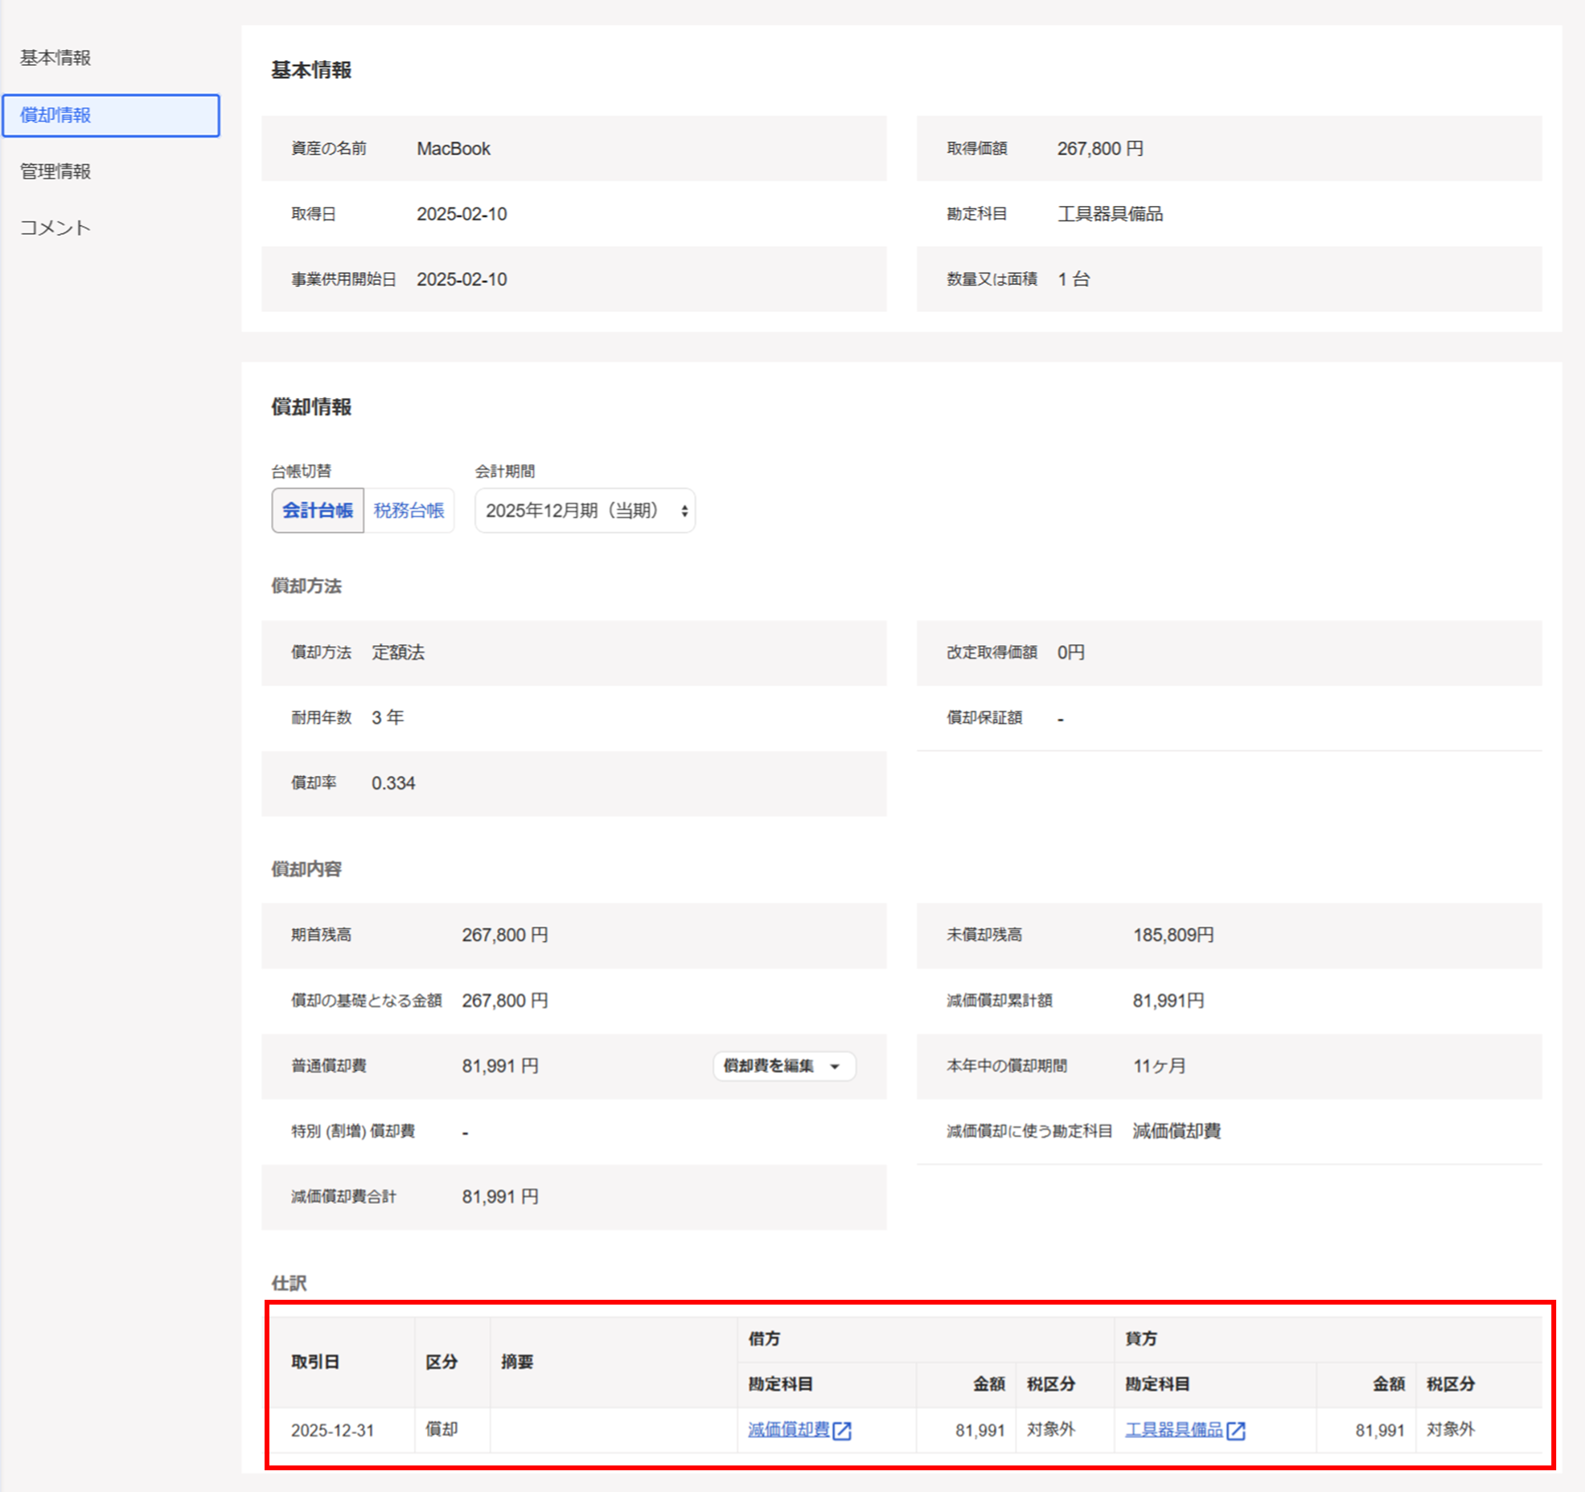Click the 267,800 円 取得価額 value

[x=1099, y=149]
